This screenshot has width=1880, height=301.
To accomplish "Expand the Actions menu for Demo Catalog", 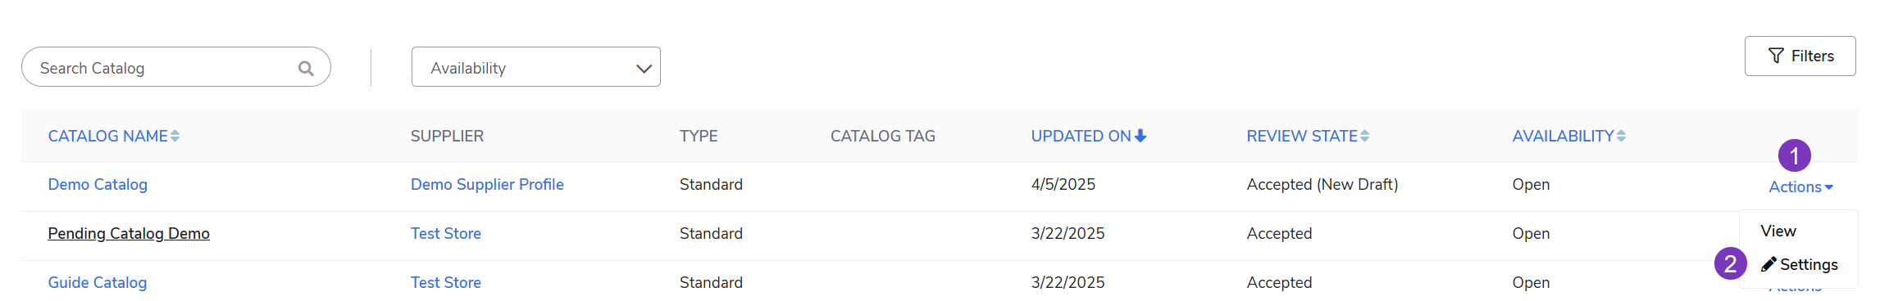I will point(1800,186).
